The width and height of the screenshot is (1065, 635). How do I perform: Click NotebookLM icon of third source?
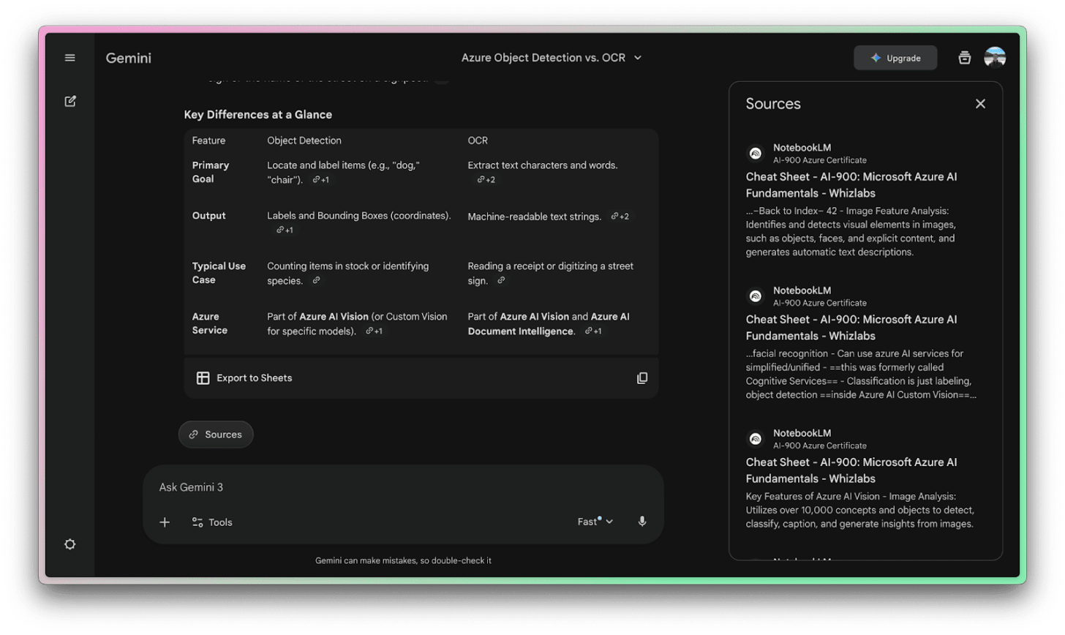pos(756,439)
